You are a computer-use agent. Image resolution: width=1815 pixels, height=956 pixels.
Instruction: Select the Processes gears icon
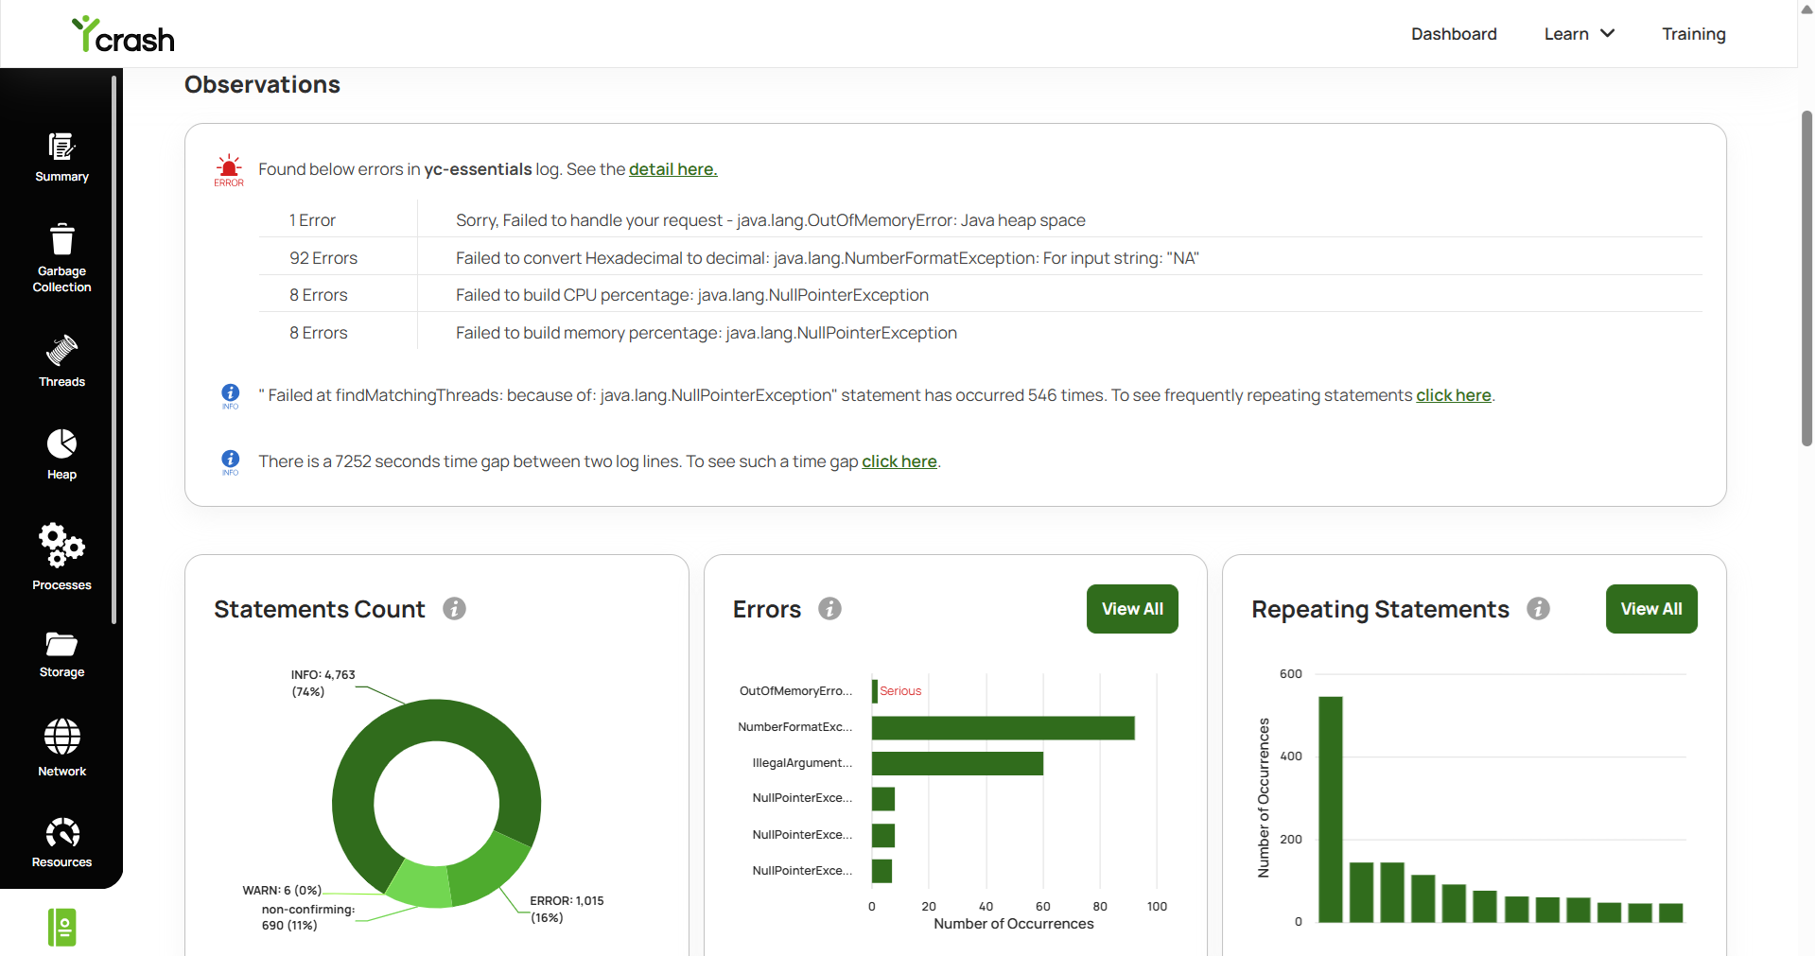[x=61, y=545]
